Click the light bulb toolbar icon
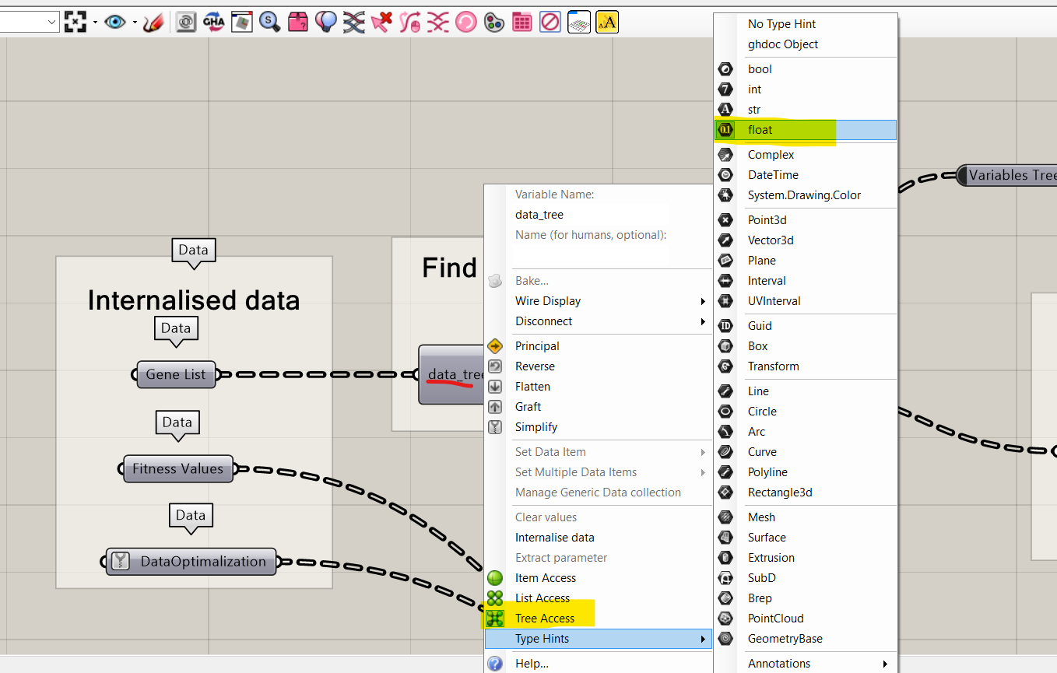This screenshot has height=673, width=1057. click(325, 23)
